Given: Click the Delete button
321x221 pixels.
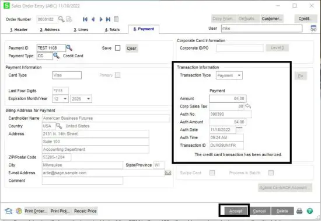Looking at the screenshot, I should (x=282, y=211).
